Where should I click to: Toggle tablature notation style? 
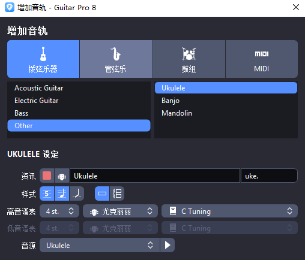47,194
